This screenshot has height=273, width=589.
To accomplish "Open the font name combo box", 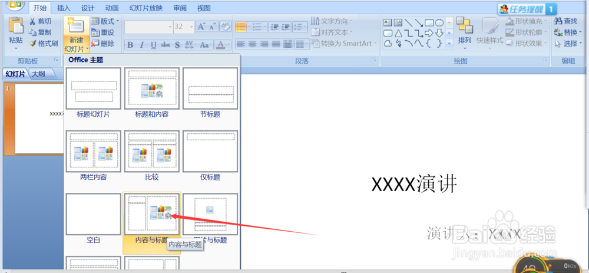I will pos(149,27).
